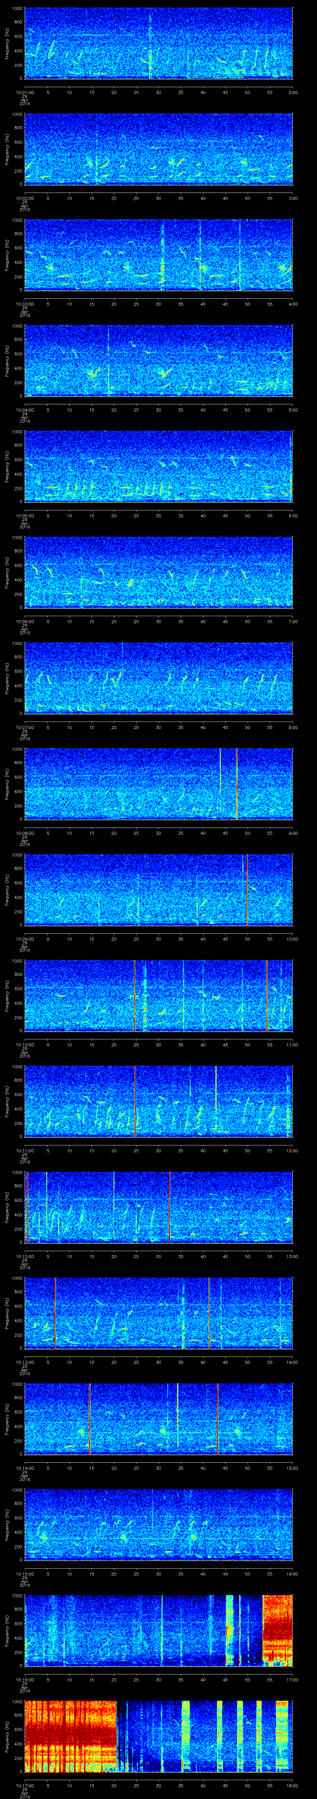Image resolution: width=317 pixels, height=1799 pixels.
Task: Click the red line near 32 s in 10:12:00 panel
Action: tap(169, 1207)
